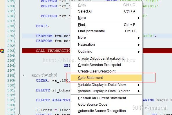Open the Outlining submenu
The width and height of the screenshot is (172, 115).
click(106, 52)
